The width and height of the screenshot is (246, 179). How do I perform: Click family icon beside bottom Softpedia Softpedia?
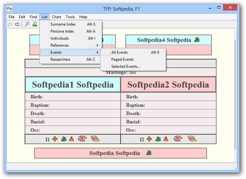[149, 153]
